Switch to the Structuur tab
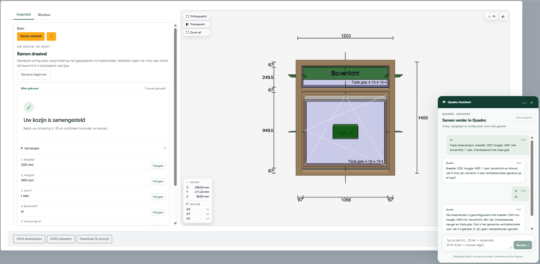 44,15
